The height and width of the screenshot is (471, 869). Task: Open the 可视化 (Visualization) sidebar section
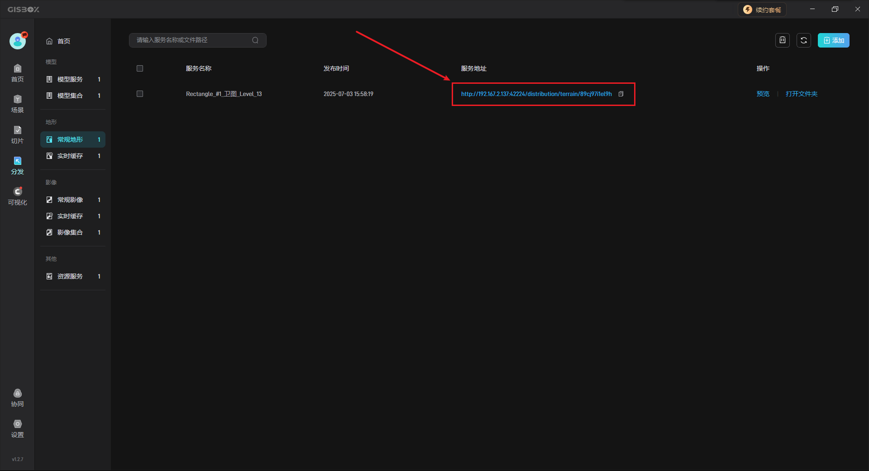(x=17, y=196)
